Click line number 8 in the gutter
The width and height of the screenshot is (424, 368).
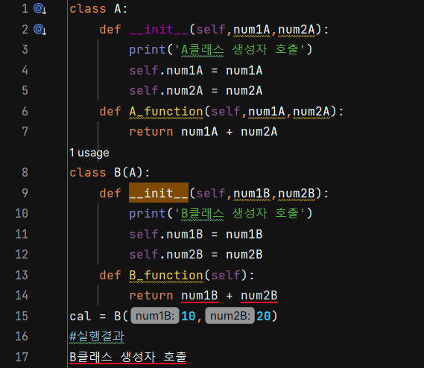click(25, 173)
